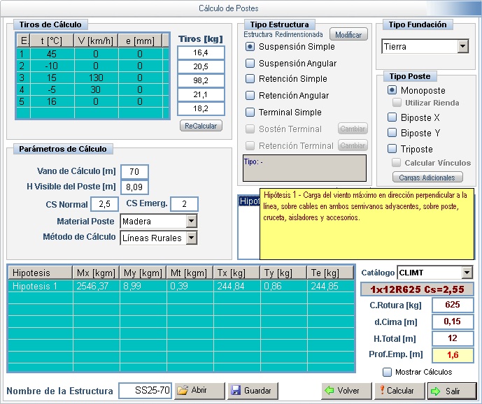
Task: Click the floppy disk icon on Guardar
Action: pos(236,391)
